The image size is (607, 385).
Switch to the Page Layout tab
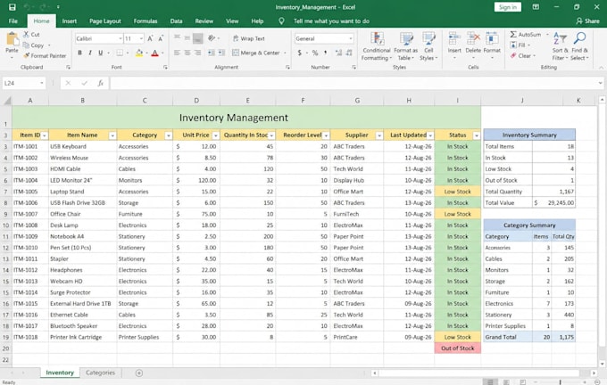tap(105, 20)
